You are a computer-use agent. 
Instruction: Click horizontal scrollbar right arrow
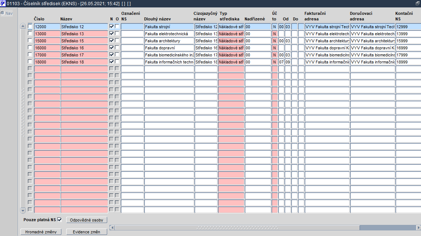[x=418, y=228]
